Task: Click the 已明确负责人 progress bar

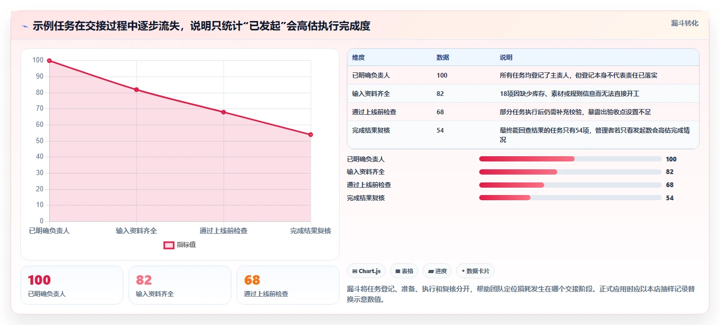Action: [570, 159]
